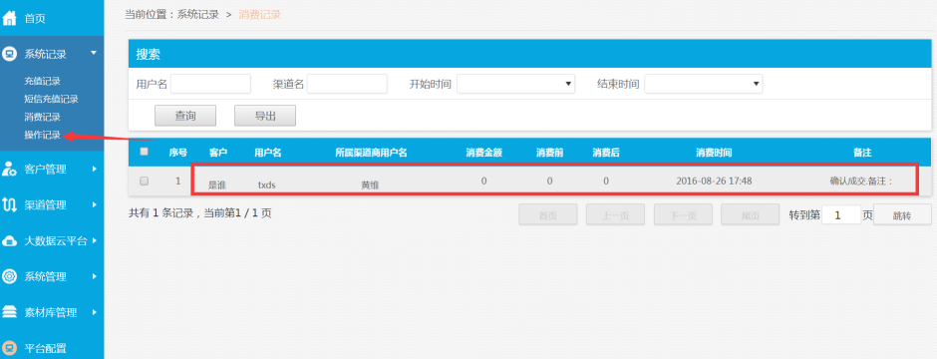The height and width of the screenshot is (359, 937).
Task: Click the 备注 column header
Action: 862,153
